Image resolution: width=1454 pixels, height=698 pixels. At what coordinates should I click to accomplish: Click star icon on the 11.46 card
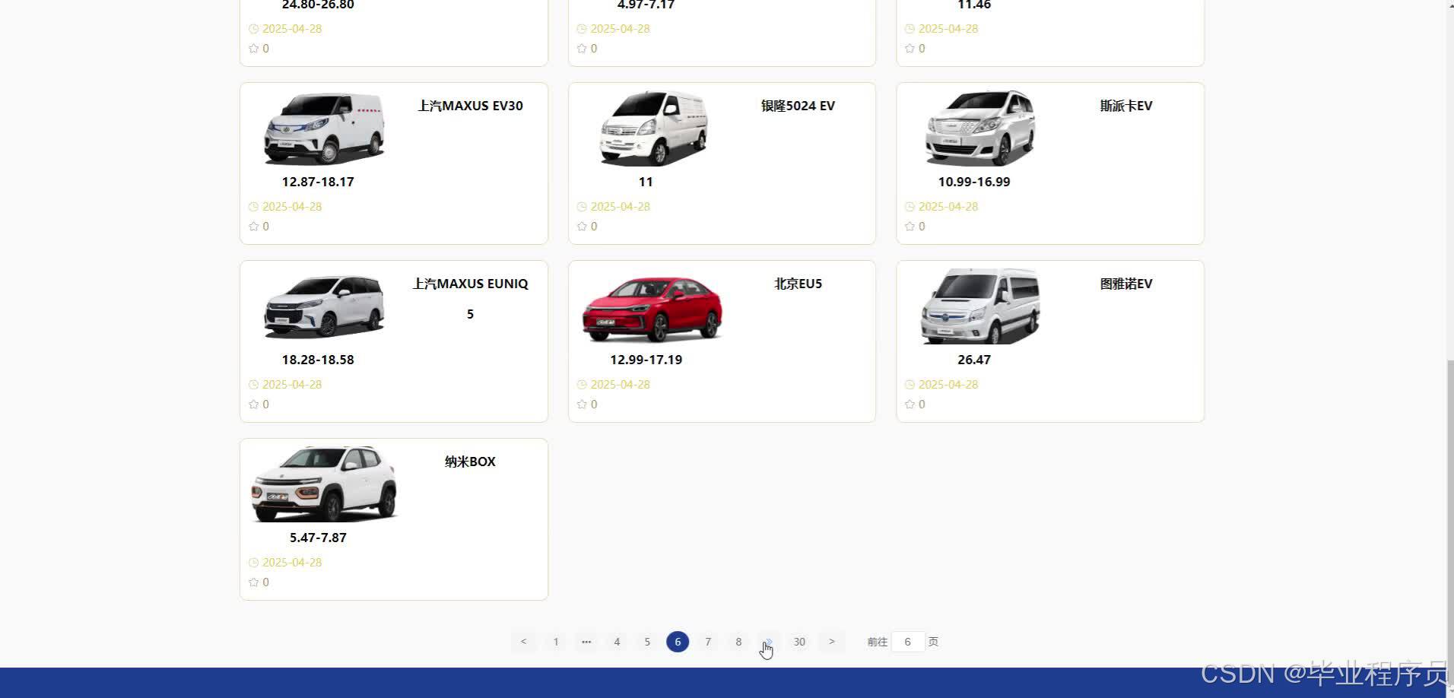(910, 49)
